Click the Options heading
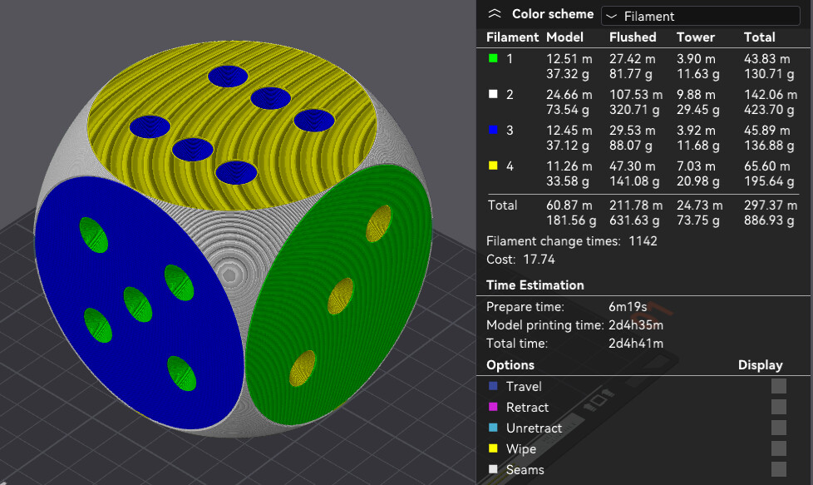This screenshot has height=485, width=813. (510, 365)
